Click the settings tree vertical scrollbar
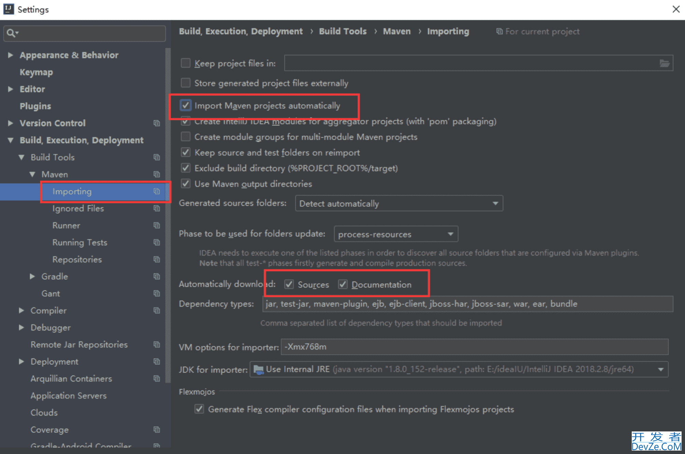Image resolution: width=685 pixels, height=454 pixels. pyautogui.click(x=168, y=215)
